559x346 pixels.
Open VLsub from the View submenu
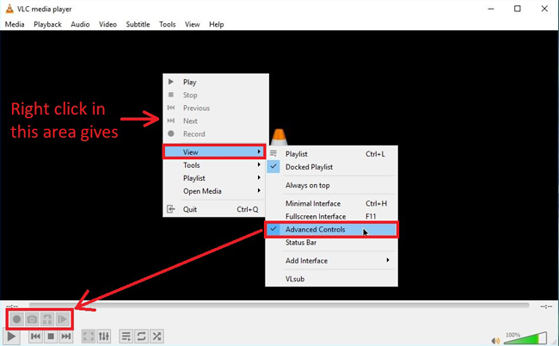tap(332, 279)
